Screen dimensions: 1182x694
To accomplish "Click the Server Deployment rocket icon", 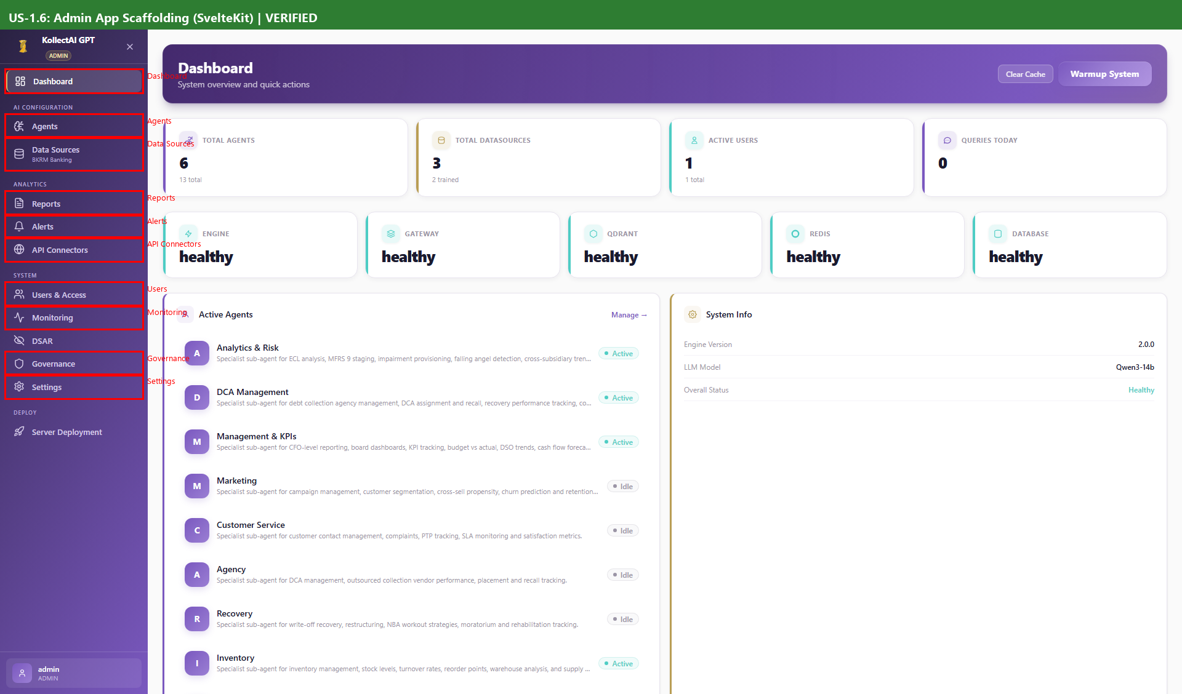I will pos(19,432).
